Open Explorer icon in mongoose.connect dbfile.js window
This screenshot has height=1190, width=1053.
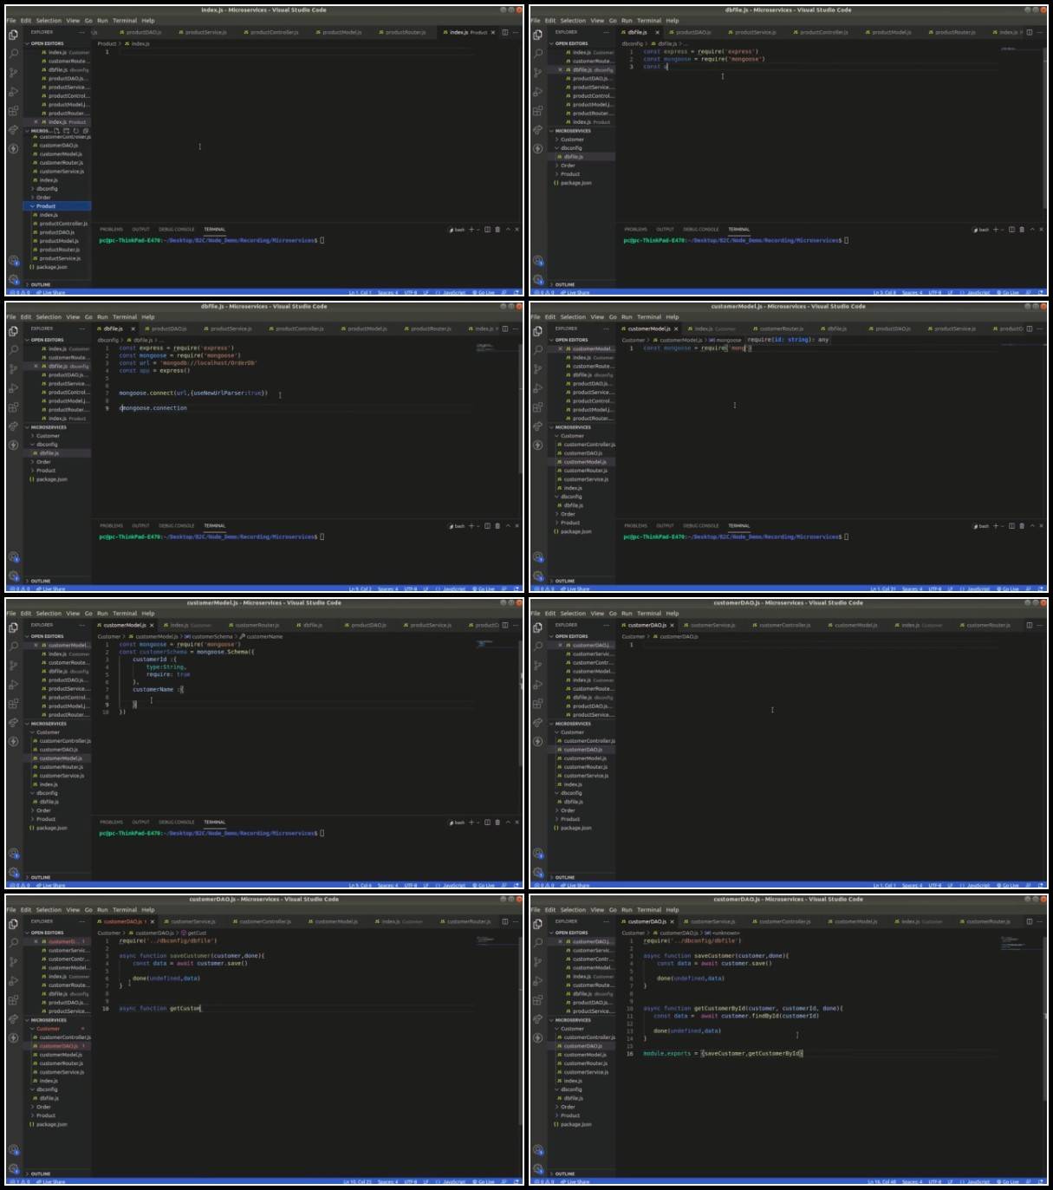(x=14, y=331)
